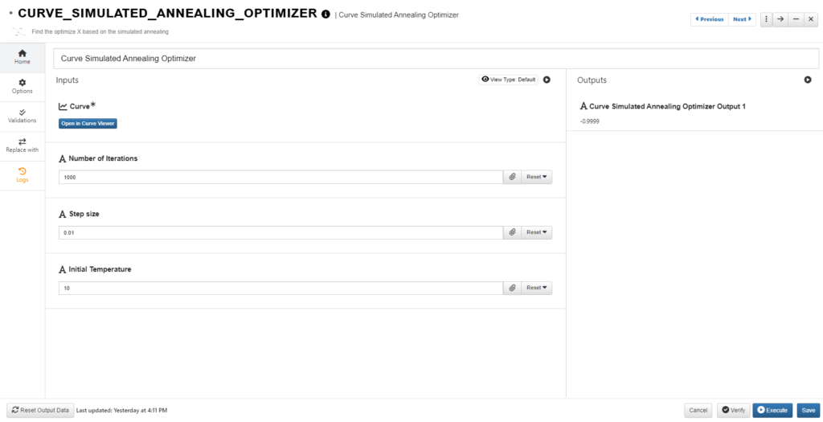Click the Reset Output Data button
The width and height of the screenshot is (823, 422).
point(39,410)
